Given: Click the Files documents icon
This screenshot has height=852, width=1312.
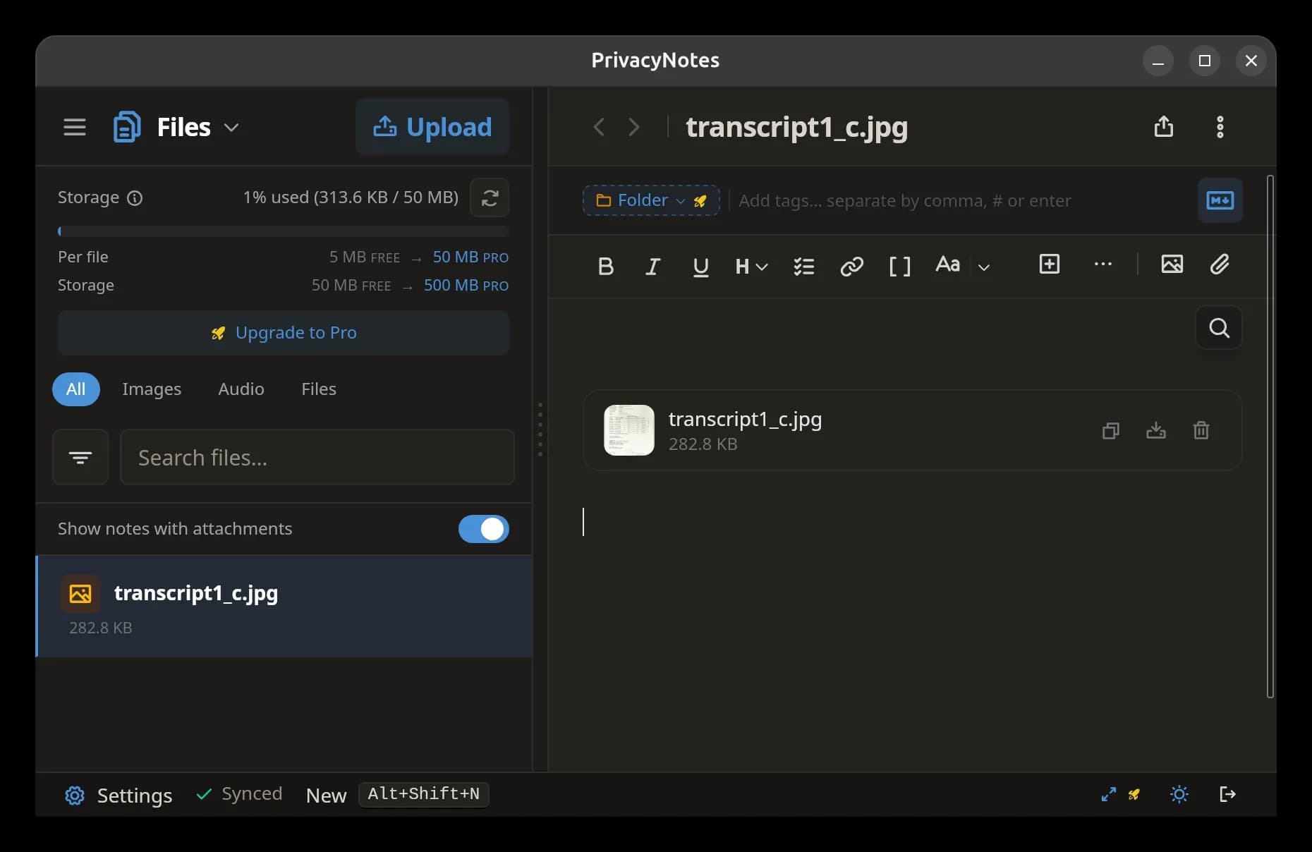Looking at the screenshot, I should [127, 127].
